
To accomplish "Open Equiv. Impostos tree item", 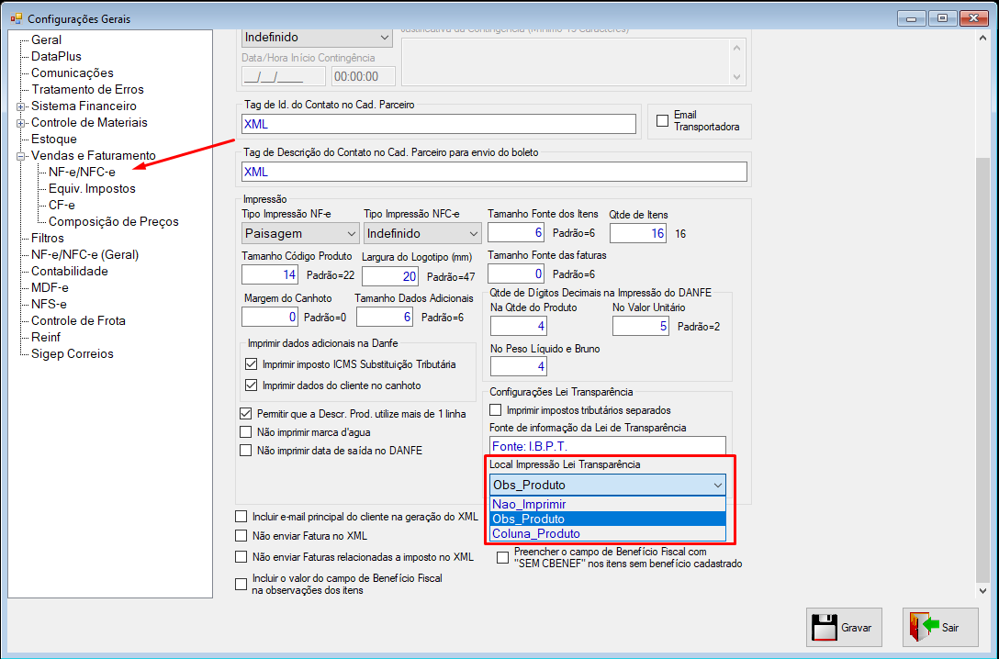I will coord(92,188).
